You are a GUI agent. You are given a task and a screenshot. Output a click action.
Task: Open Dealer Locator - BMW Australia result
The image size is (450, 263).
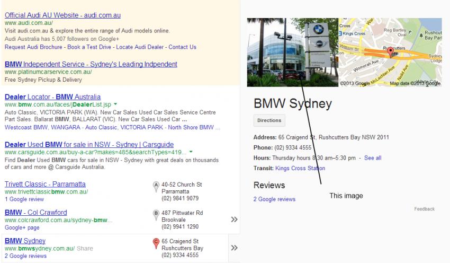pos(52,97)
